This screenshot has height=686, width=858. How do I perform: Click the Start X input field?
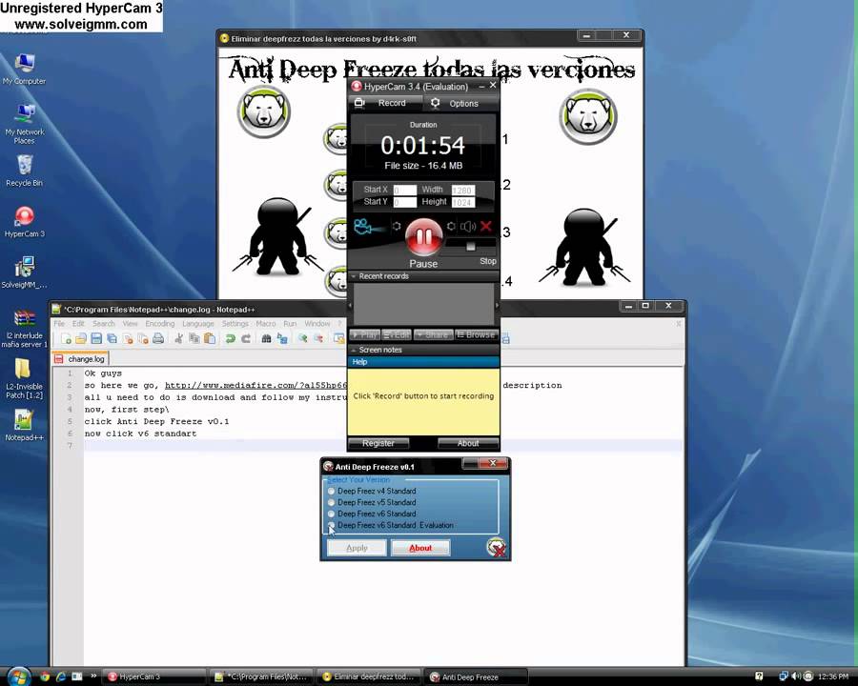[405, 190]
